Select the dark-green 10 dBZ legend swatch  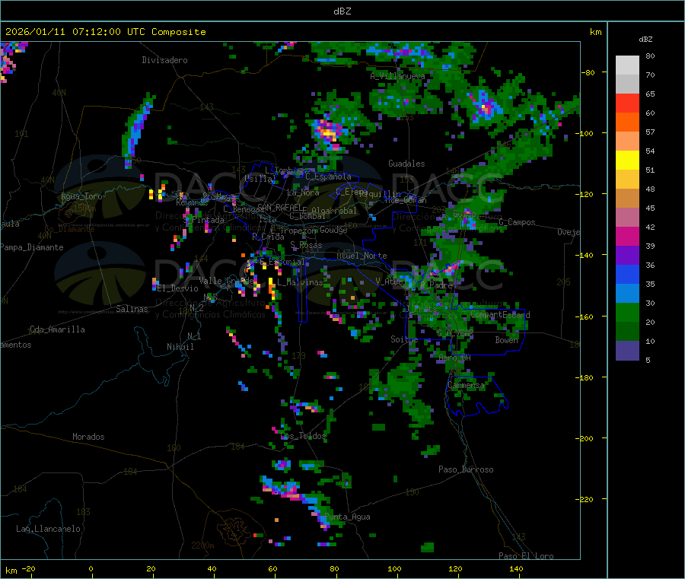627,332
